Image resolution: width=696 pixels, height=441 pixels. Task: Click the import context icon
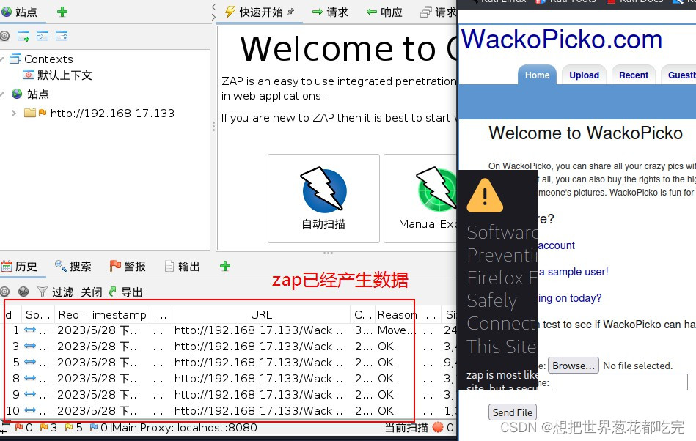coord(44,35)
